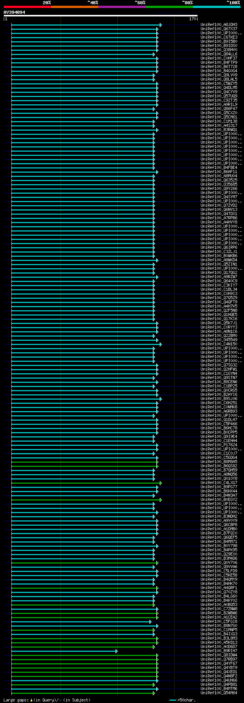Select the UniRef100_Q8LAL5 hit label
Screen dimensions: 244x703
pyautogui.click(x=219, y=79)
